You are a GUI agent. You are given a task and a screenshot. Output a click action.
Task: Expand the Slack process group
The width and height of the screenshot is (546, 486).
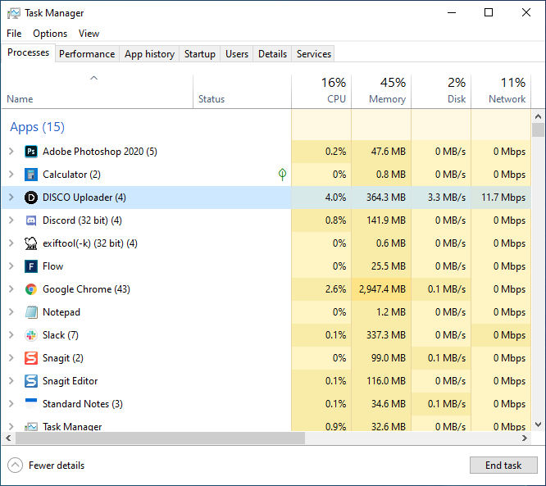11,335
